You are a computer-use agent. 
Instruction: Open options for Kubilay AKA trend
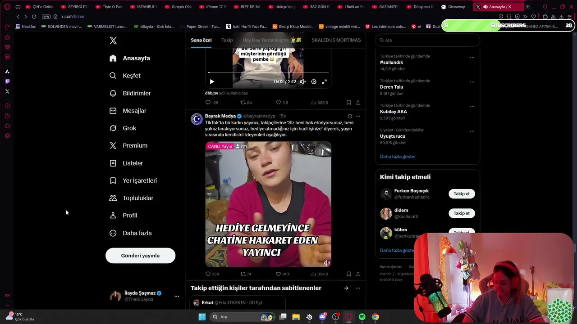click(472, 107)
